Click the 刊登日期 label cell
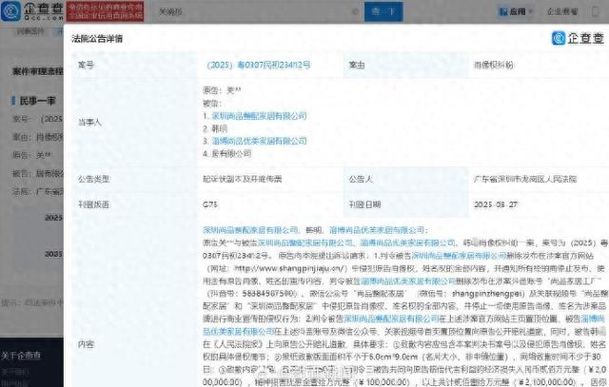Image resolution: width=609 pixels, height=387 pixels. [364, 204]
